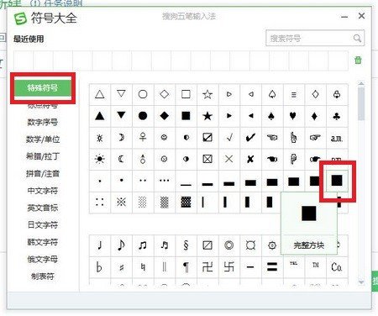
Task: Select the solid heart suit symbol
Action: point(293,116)
